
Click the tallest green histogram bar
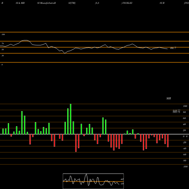[71, 119]
